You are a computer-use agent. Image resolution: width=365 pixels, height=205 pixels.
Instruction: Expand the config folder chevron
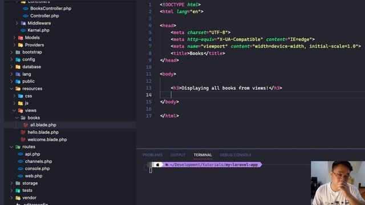pyautogui.click(x=11, y=59)
